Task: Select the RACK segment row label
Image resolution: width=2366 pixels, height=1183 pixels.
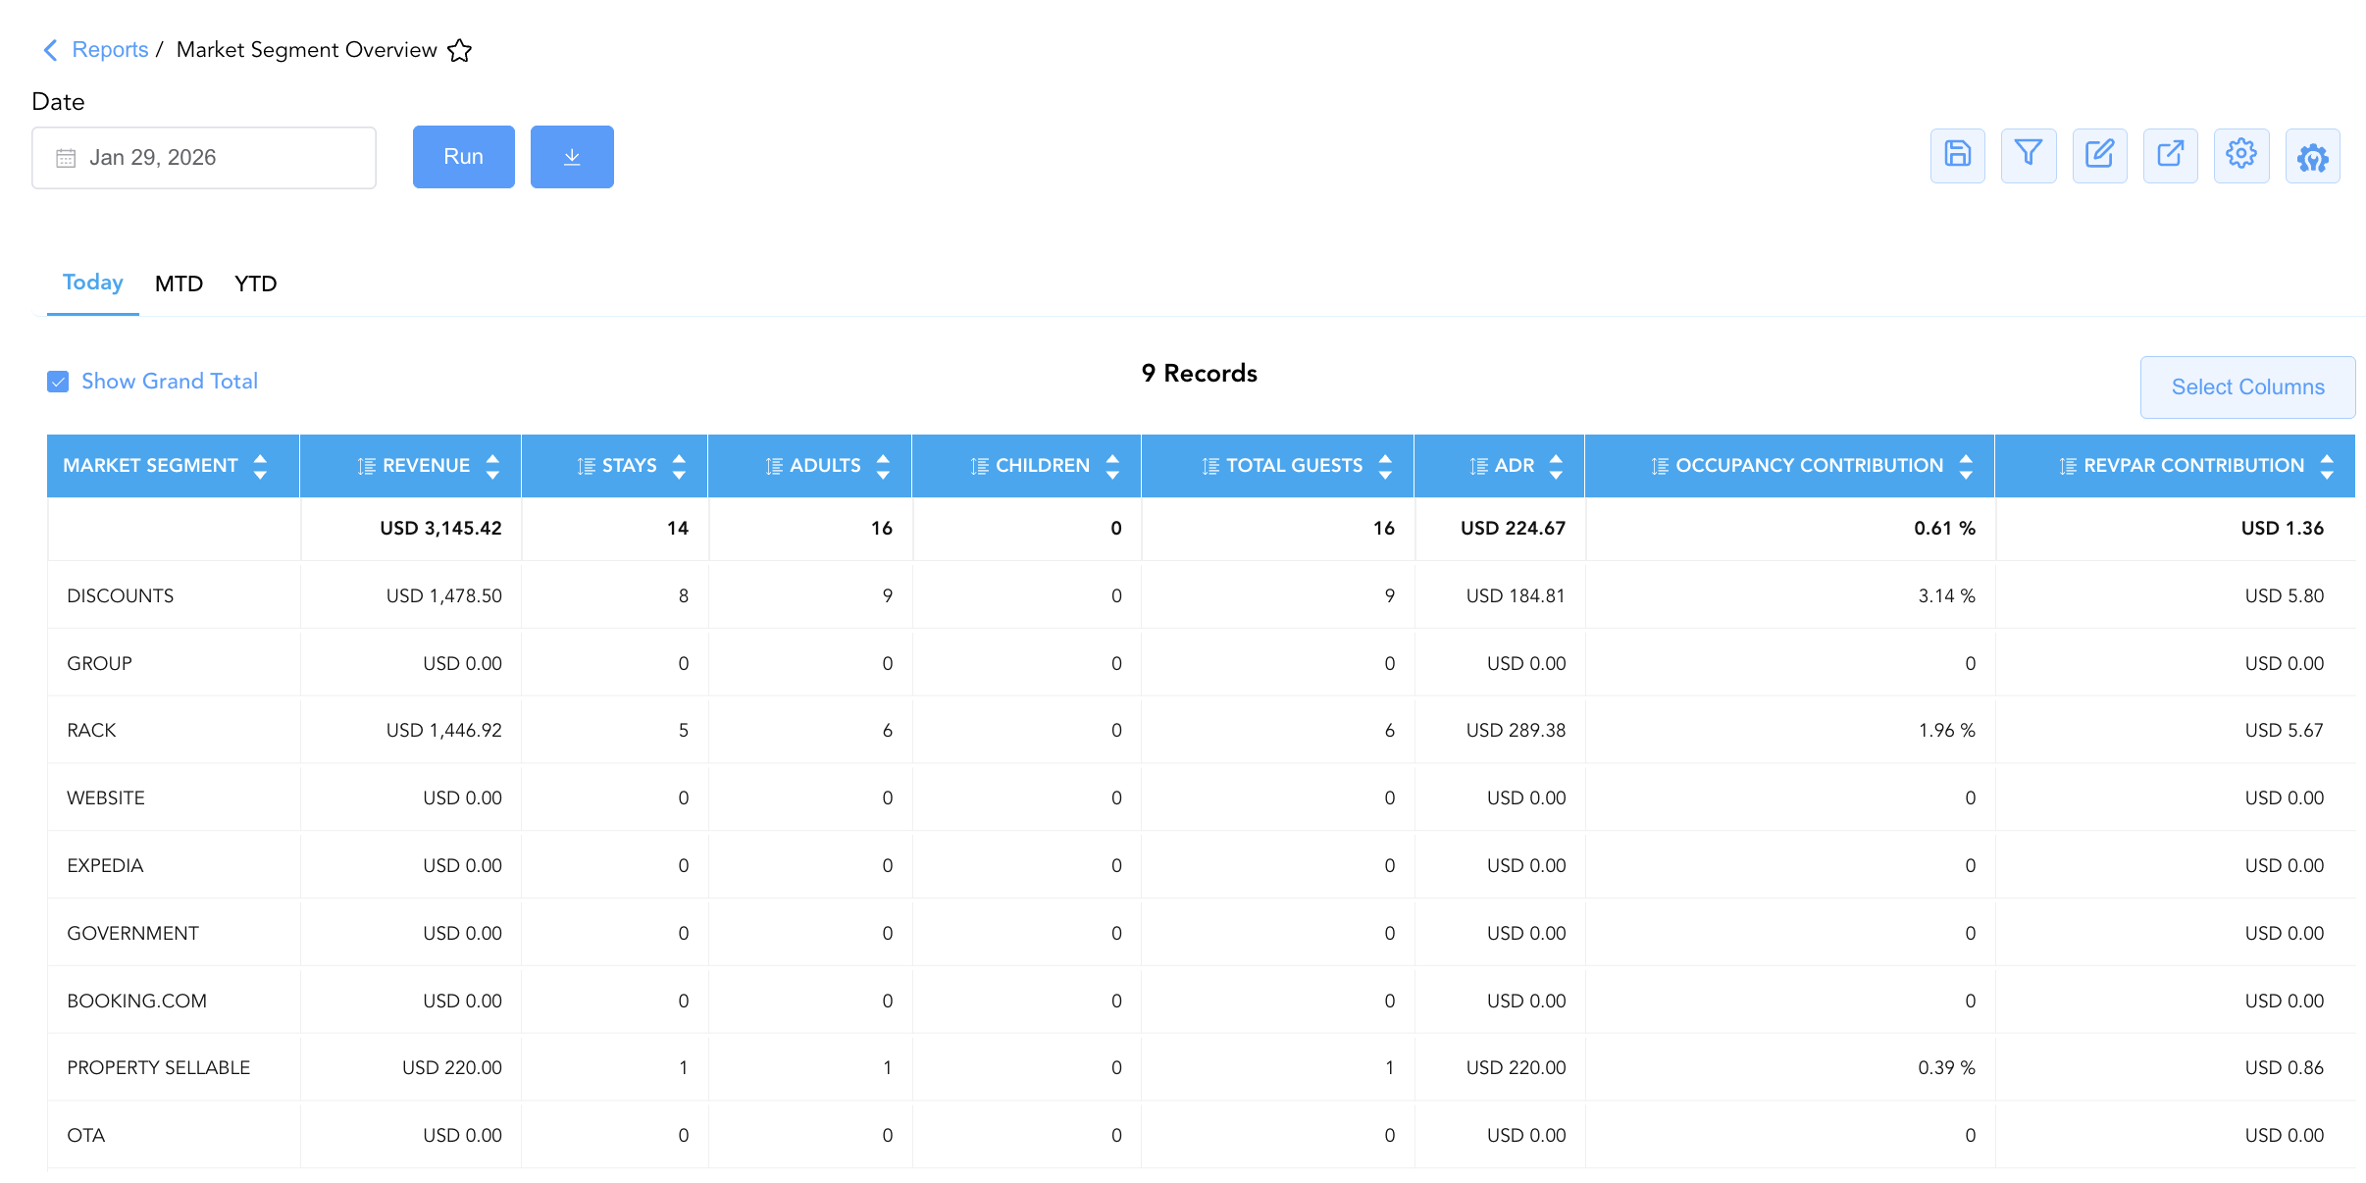Action: 91,731
